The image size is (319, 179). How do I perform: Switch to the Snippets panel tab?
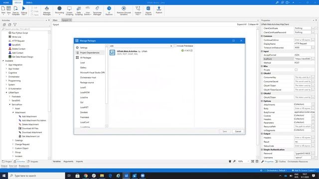[x=33, y=162]
